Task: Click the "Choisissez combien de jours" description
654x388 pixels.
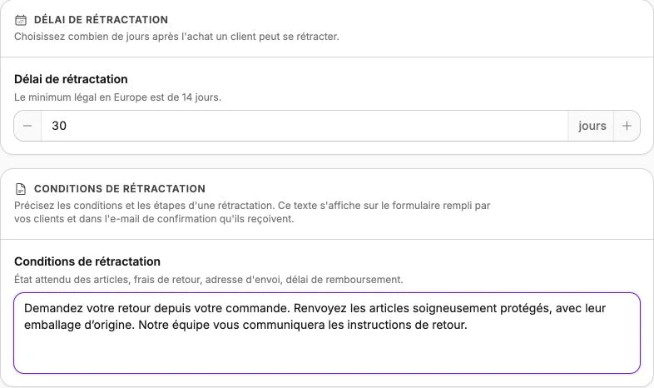Action: pos(176,37)
